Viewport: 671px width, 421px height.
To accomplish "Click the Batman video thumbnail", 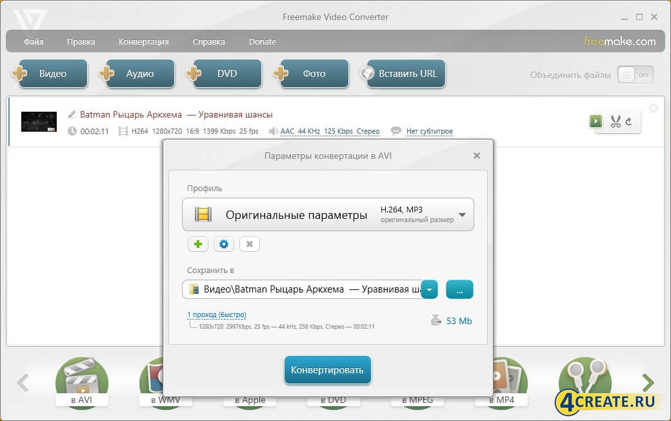I will pos(39,121).
